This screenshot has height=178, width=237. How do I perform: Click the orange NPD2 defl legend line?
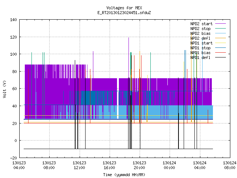click(x=220, y=38)
